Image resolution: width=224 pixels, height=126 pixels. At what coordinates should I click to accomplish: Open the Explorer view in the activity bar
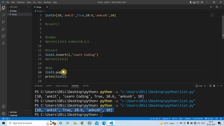[3, 8]
